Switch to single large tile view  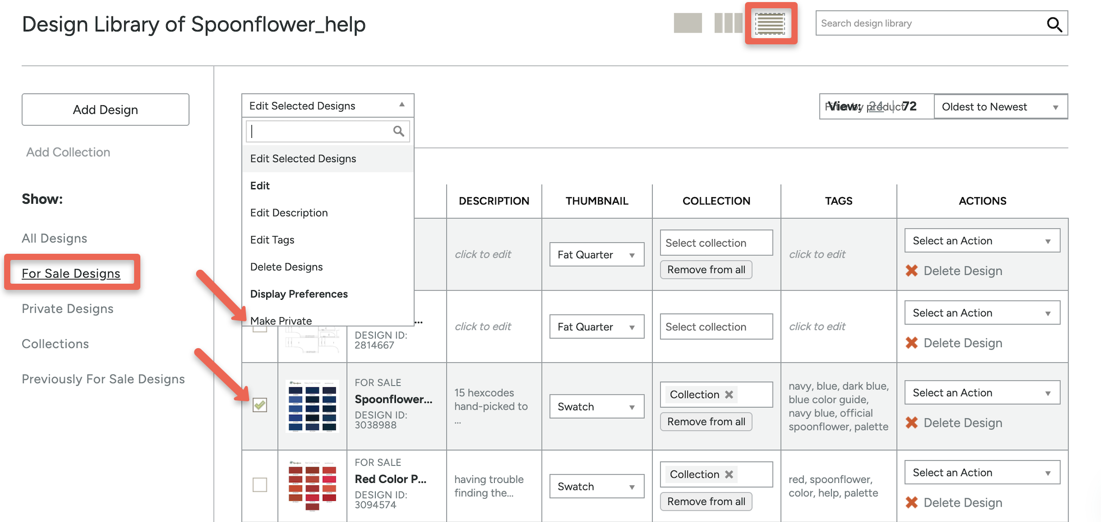688,23
